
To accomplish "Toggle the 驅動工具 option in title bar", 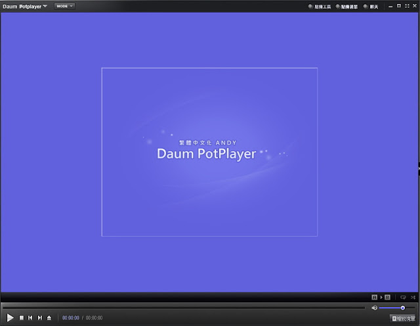I will (320, 7).
